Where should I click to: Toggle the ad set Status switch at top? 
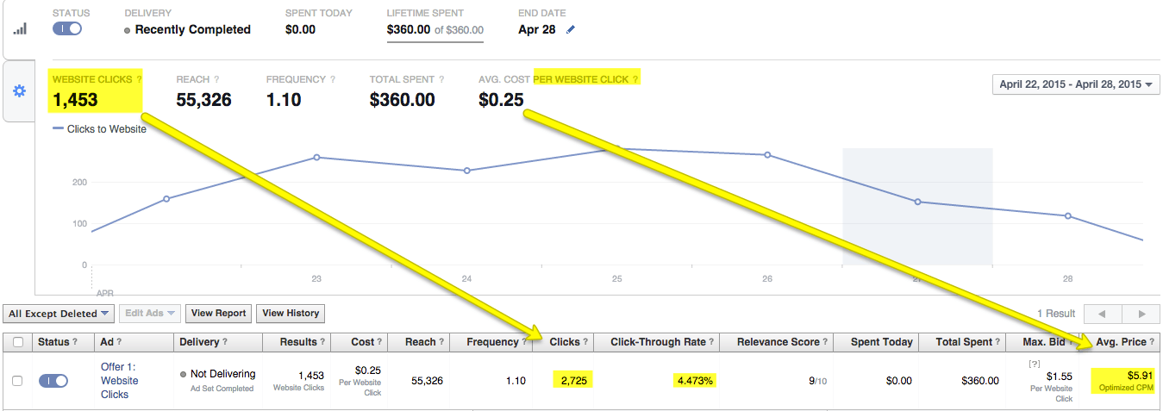click(x=67, y=29)
